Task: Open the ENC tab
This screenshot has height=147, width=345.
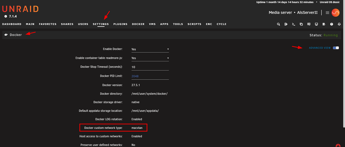Action: [209, 24]
